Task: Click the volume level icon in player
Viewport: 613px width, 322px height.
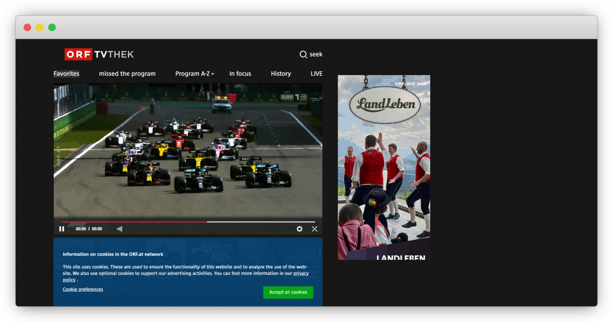Action: (x=119, y=229)
